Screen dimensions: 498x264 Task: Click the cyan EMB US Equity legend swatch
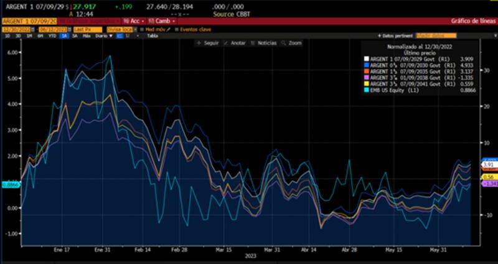coord(367,91)
